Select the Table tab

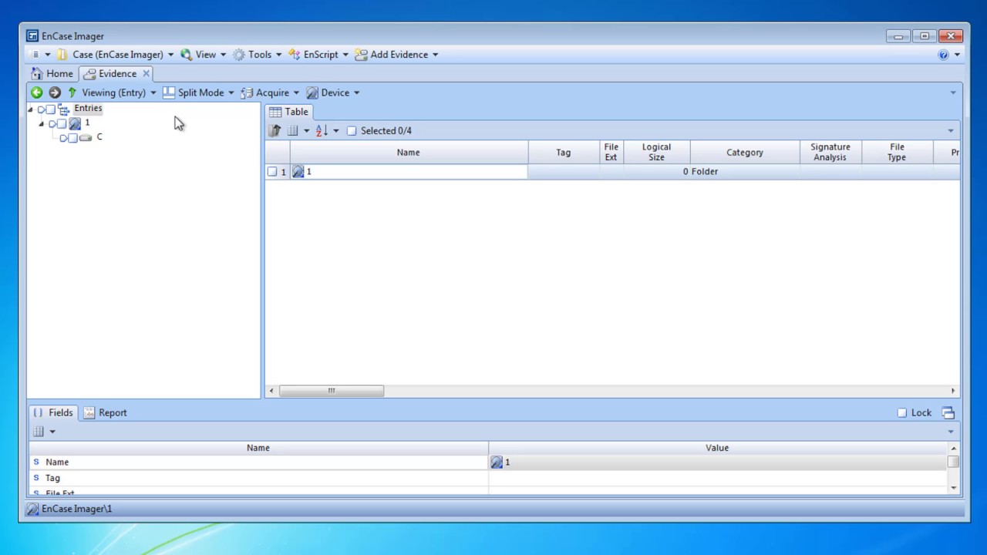288,112
